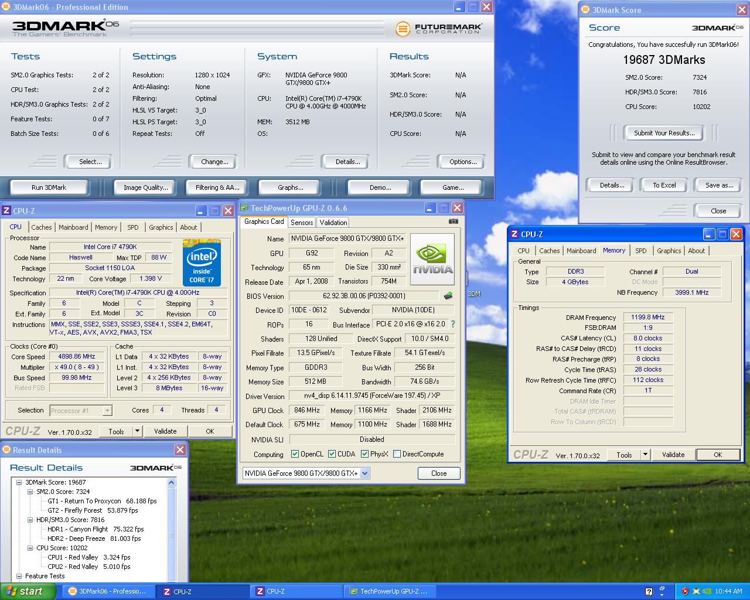Toggle the PhysX checkbox

(365, 454)
